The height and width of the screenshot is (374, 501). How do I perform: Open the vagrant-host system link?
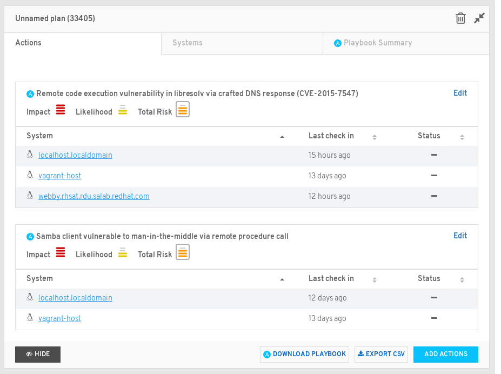[x=59, y=175]
